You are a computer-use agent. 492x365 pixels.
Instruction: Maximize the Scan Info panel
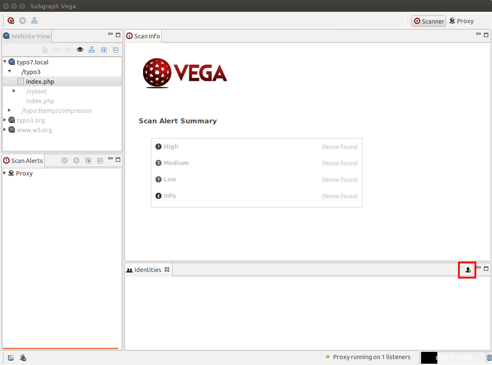tap(486, 35)
